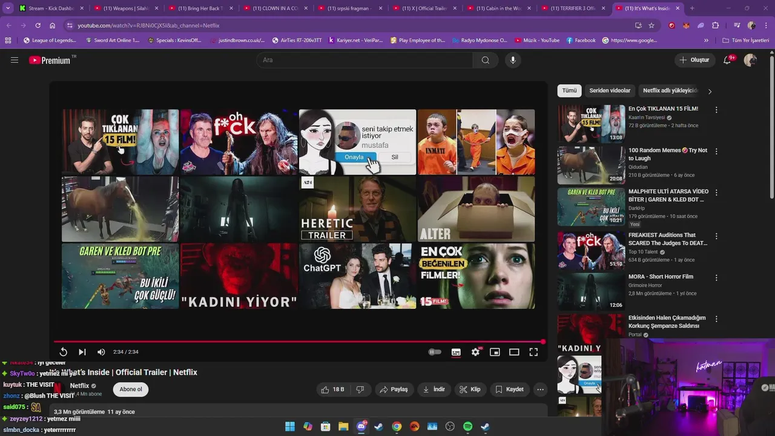Viewport: 775px width, 436px height.
Task: Replay the finished video
Action: (63, 352)
